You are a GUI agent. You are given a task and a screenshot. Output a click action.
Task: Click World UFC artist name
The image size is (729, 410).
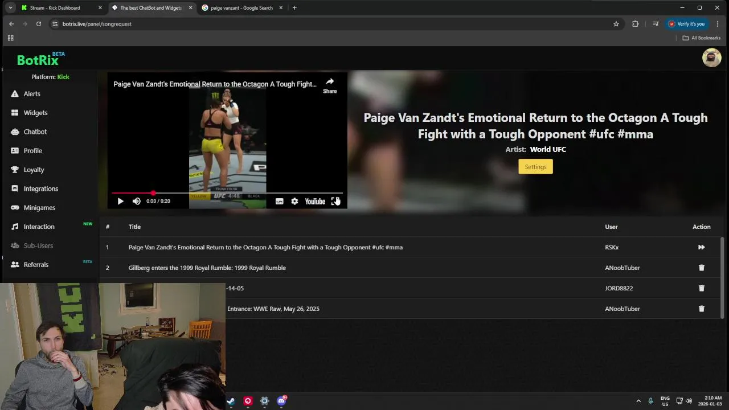tap(548, 149)
